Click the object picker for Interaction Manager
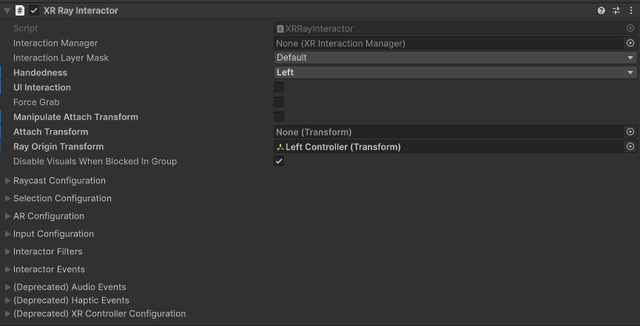The image size is (640, 326). click(630, 44)
